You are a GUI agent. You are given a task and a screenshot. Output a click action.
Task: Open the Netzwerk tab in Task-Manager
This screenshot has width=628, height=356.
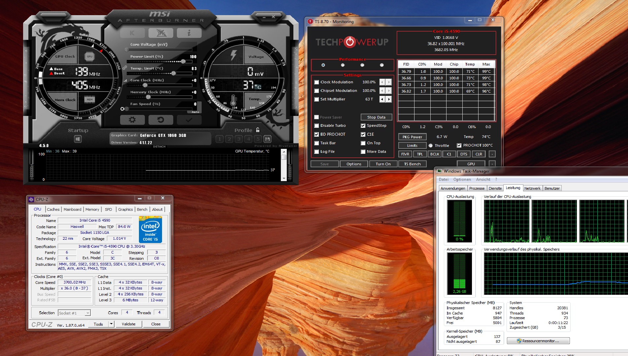click(x=532, y=188)
